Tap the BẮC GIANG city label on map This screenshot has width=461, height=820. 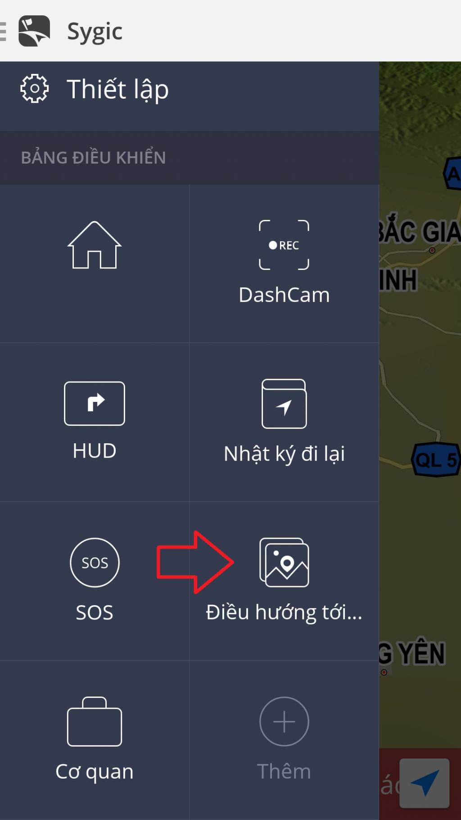coord(420,232)
